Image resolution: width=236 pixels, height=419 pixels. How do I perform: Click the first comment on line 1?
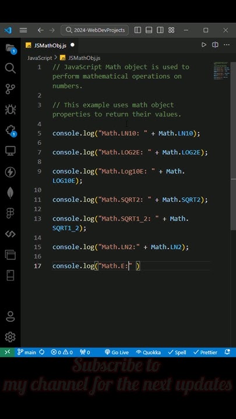click(121, 76)
